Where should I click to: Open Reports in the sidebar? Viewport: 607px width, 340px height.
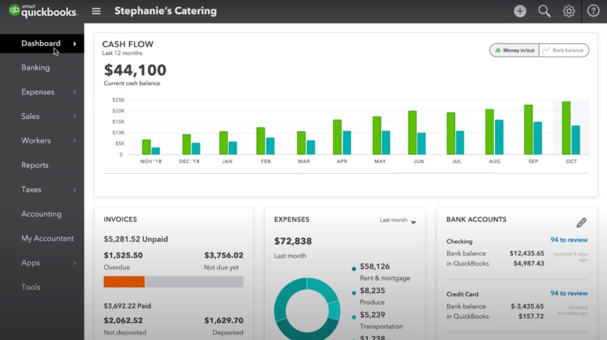click(x=35, y=165)
